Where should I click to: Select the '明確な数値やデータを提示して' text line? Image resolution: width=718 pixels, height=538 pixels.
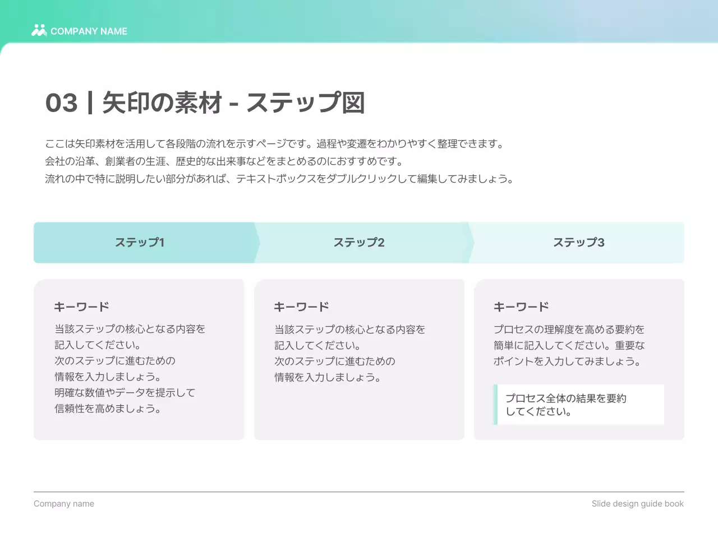(125, 393)
